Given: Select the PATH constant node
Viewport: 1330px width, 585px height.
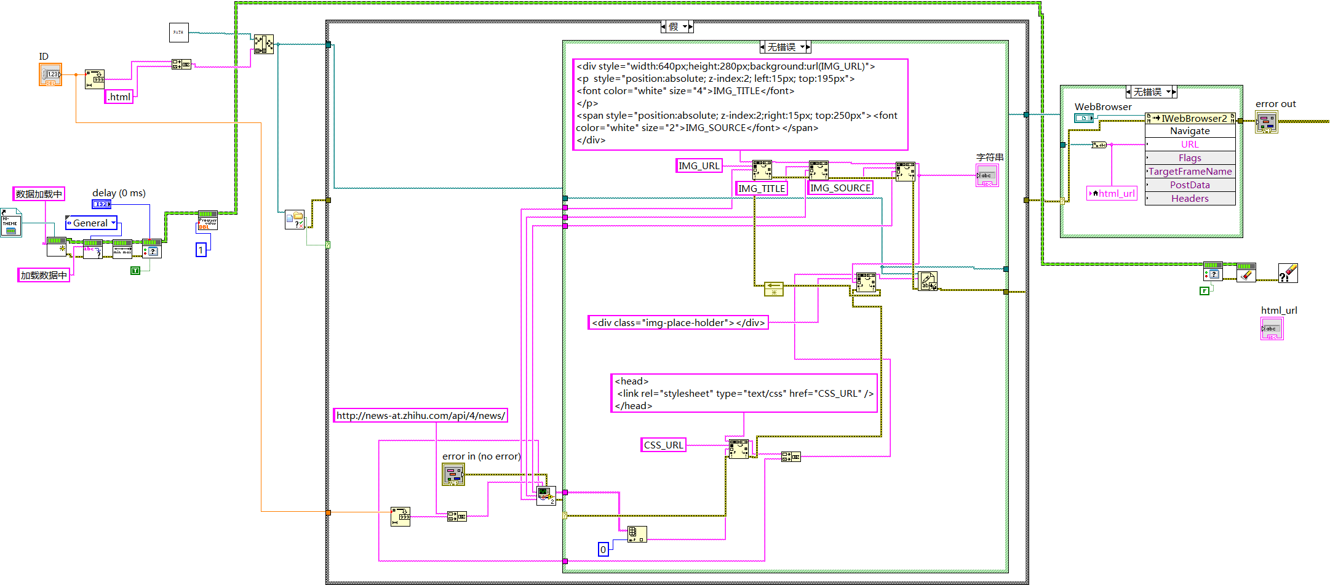Looking at the screenshot, I should (178, 33).
